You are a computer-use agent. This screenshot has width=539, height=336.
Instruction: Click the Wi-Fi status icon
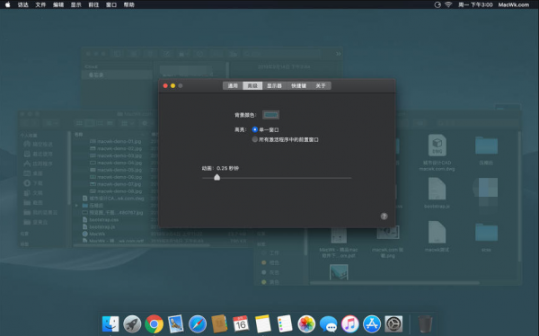pyautogui.click(x=448, y=4)
